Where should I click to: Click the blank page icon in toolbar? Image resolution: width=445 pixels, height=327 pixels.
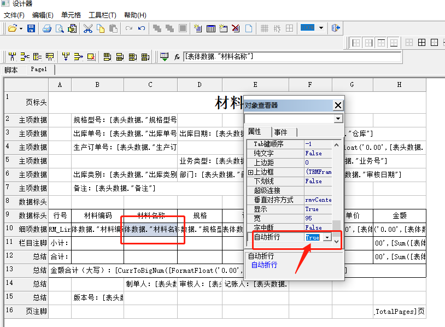click(x=249, y=28)
